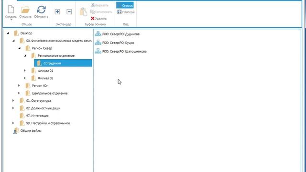Collapse the 00. Финансово-экономическая модель node

click(x=14, y=41)
